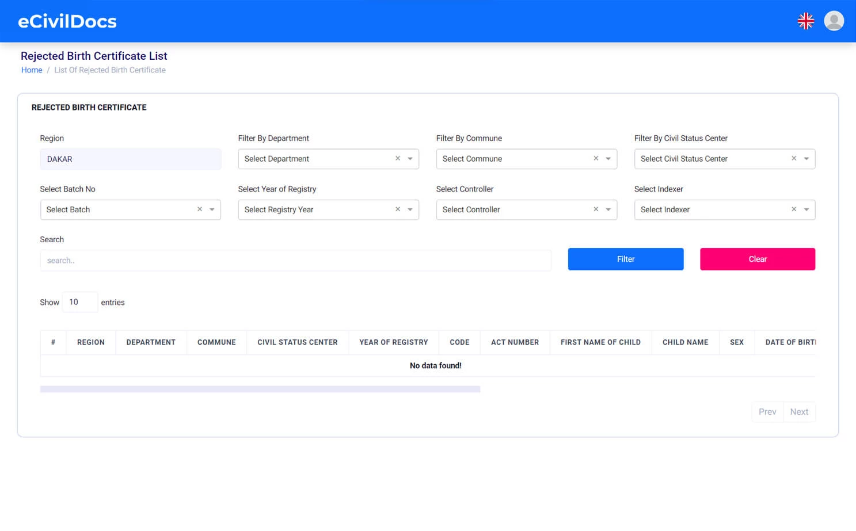Click the Show entries number field
The height and width of the screenshot is (531, 856).
(x=79, y=302)
